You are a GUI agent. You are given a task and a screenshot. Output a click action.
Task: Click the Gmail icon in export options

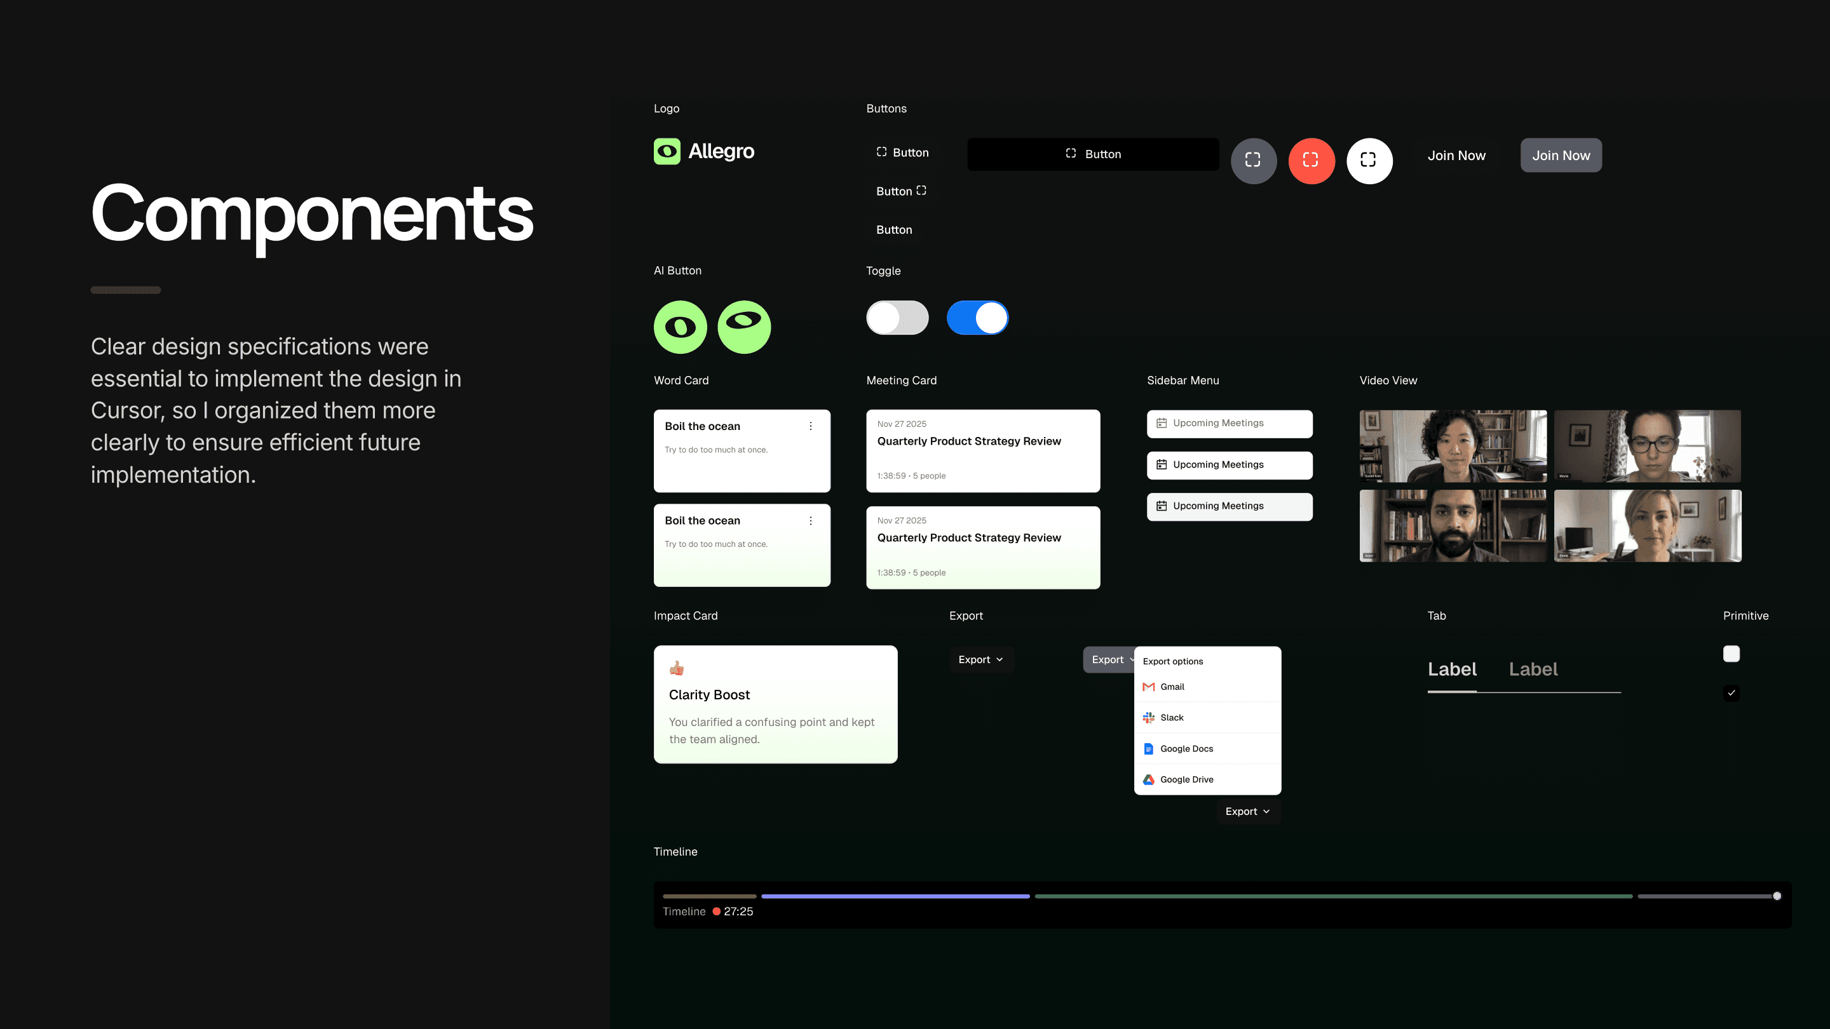(1149, 687)
